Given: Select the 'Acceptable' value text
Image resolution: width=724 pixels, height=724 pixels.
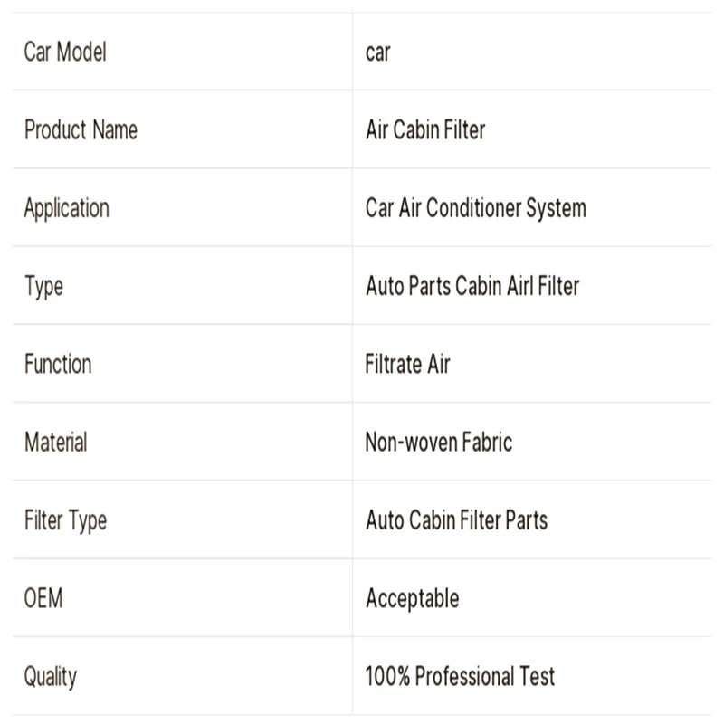Looking at the screenshot, I should (x=413, y=599).
